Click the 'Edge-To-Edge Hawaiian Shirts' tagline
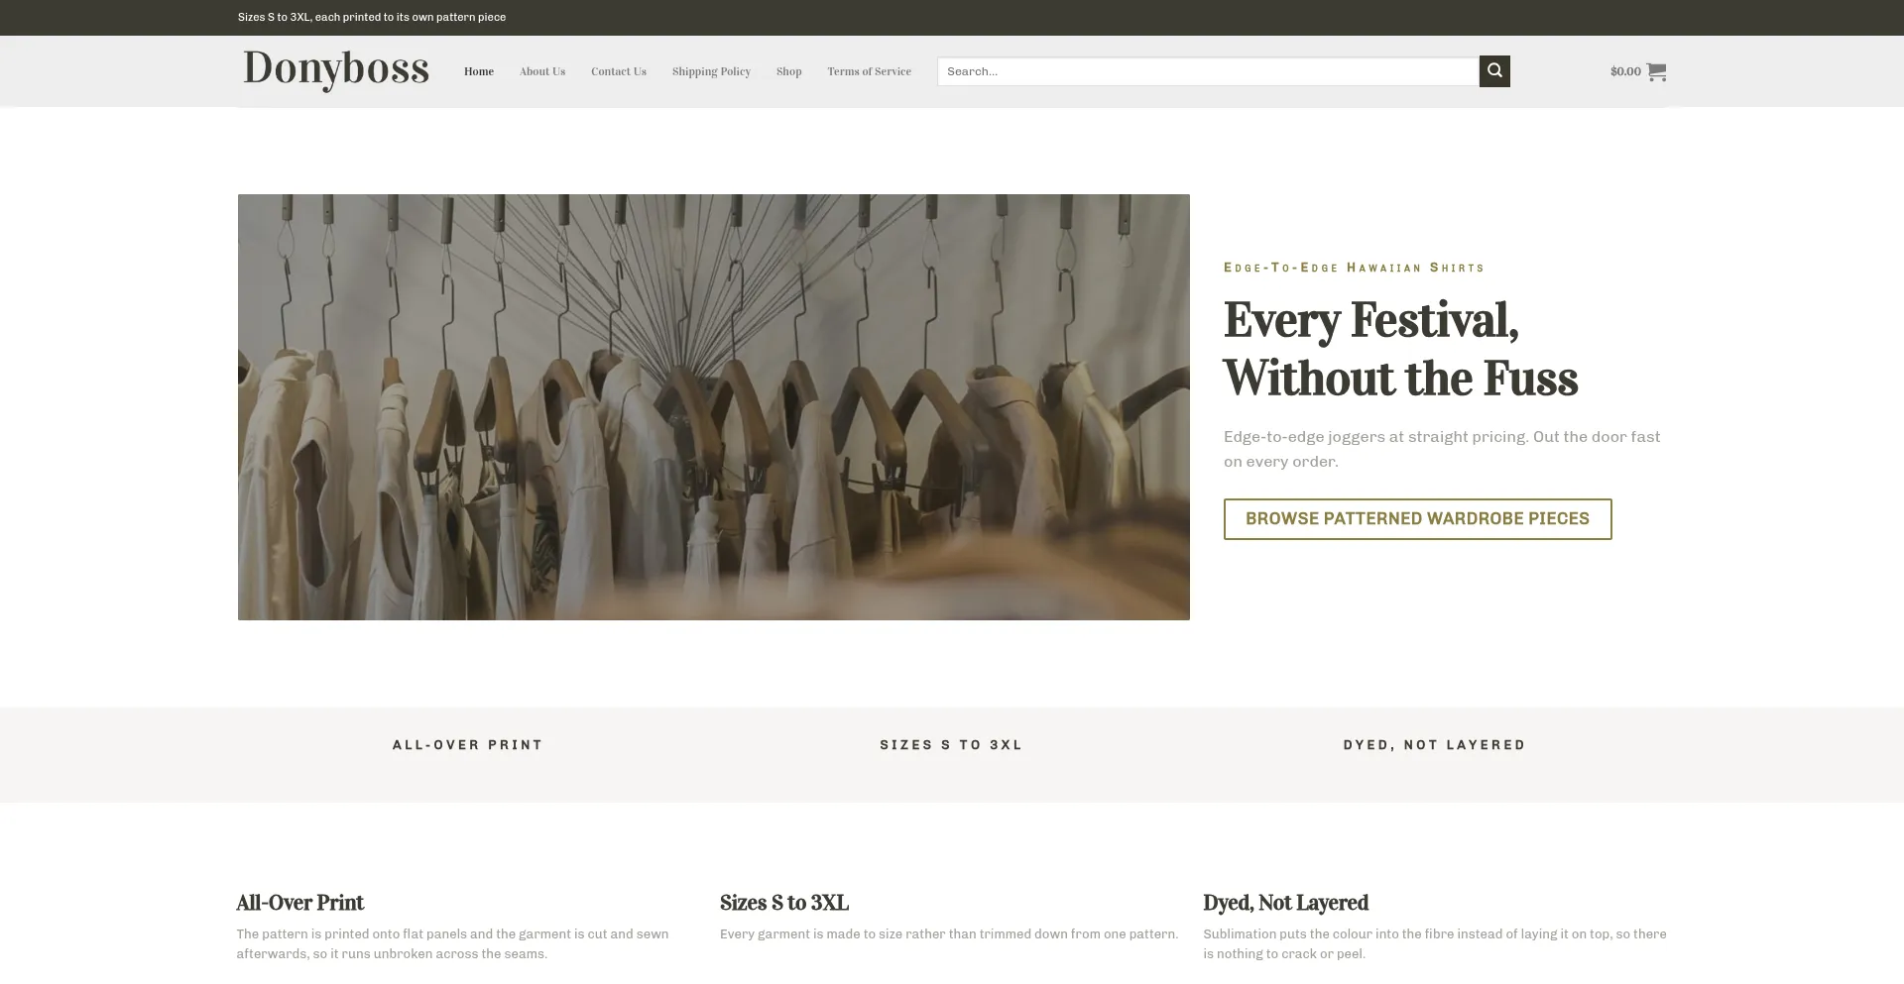This screenshot has height=984, width=1904. coord(1354,268)
